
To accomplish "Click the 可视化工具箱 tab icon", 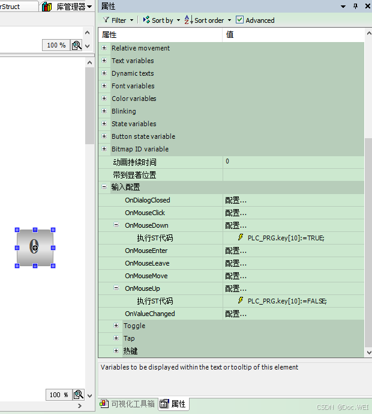I will pos(104,403).
